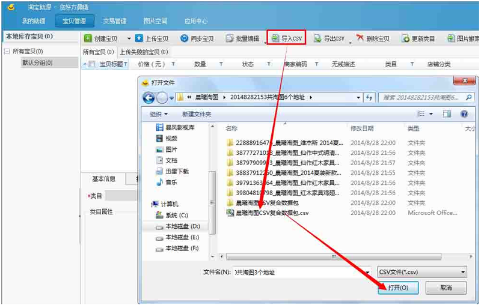Screen dimensions: 481x305
Task: Click 晨曦淘图 in the address path
Action: point(207,97)
